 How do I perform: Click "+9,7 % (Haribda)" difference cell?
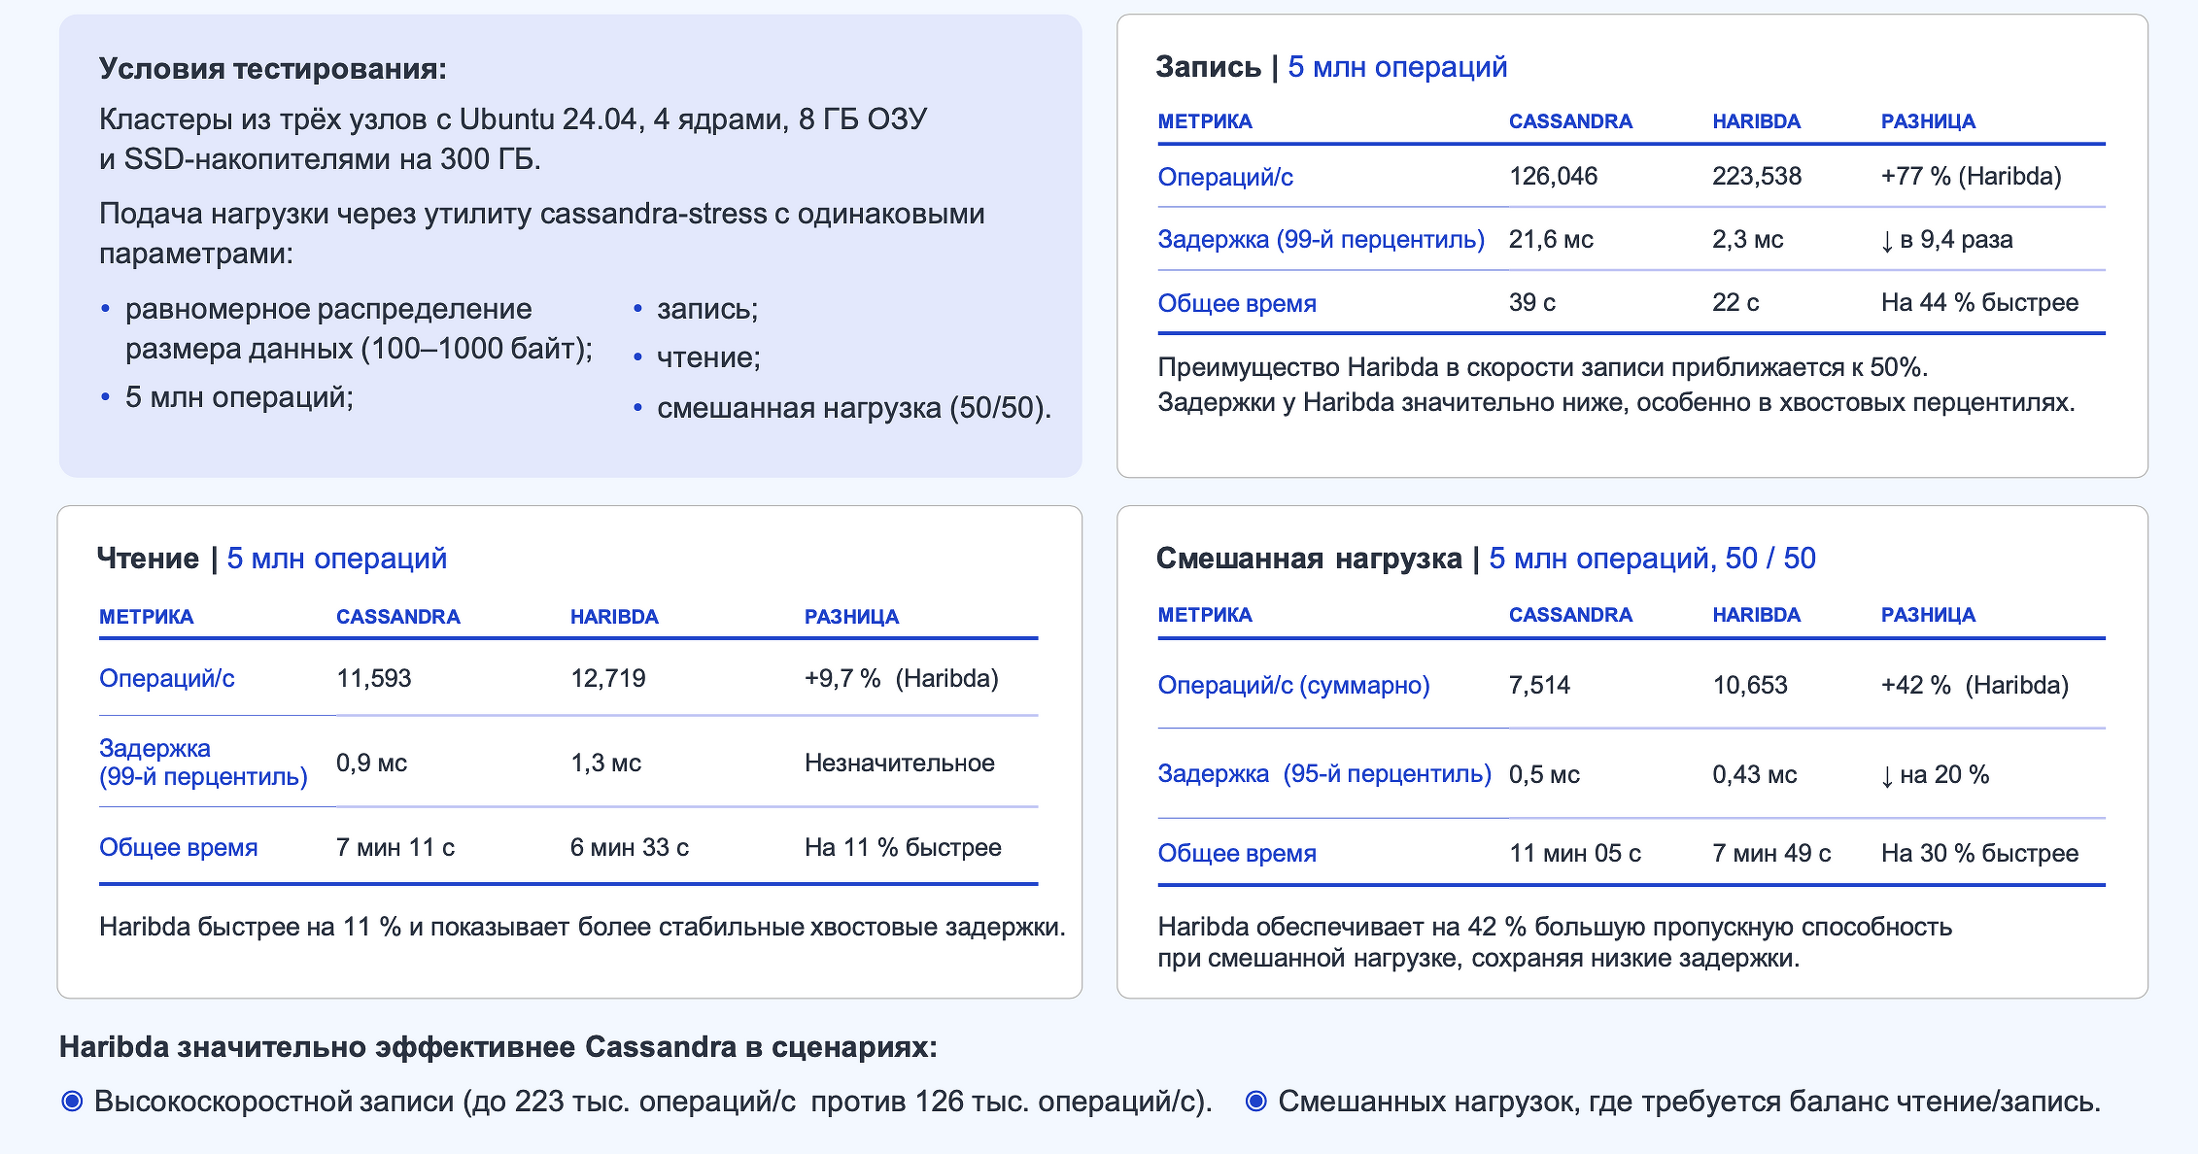coord(902,678)
